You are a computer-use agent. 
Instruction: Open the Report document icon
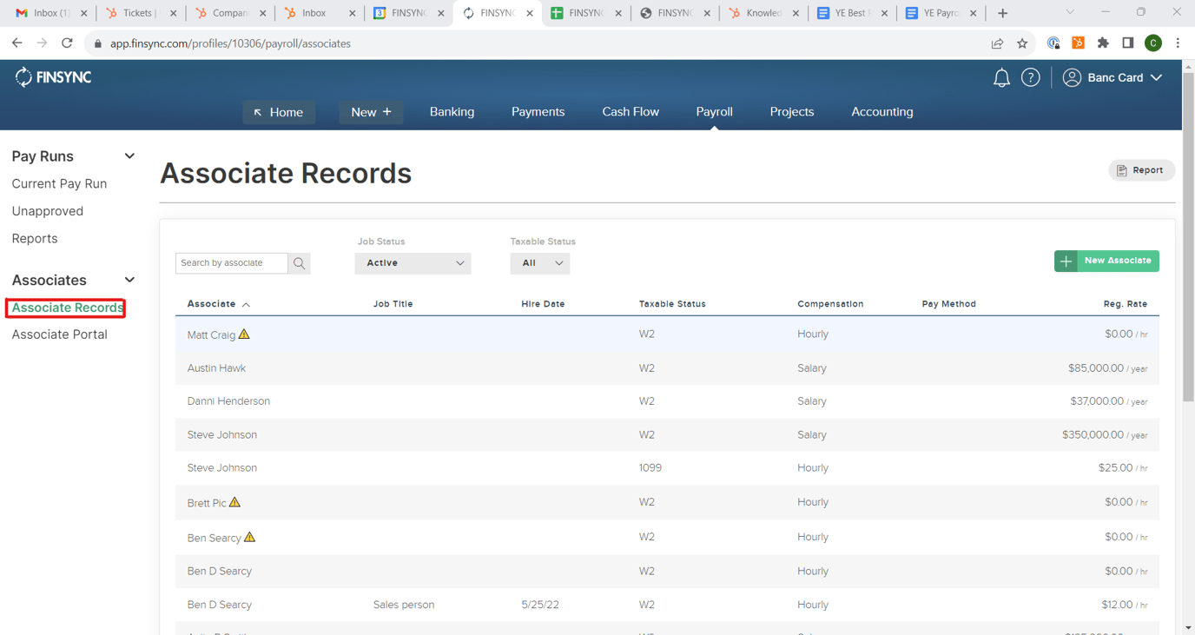pos(1123,169)
